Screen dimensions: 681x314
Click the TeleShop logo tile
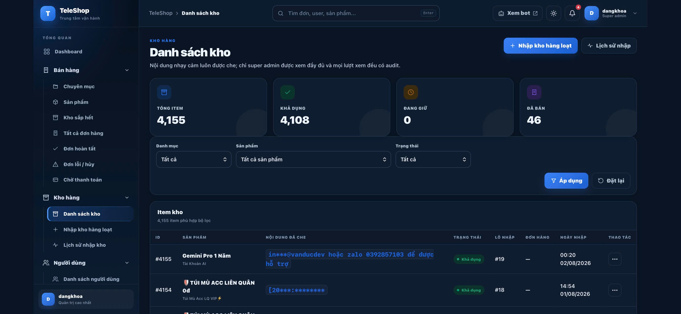click(48, 13)
